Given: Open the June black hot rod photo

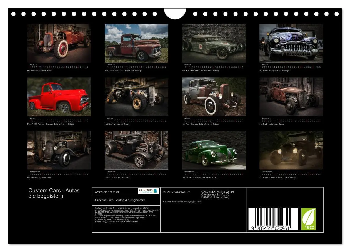Looking at the screenshot, I should (x=136, y=97).
